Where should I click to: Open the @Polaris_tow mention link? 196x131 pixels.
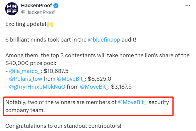[26, 79]
